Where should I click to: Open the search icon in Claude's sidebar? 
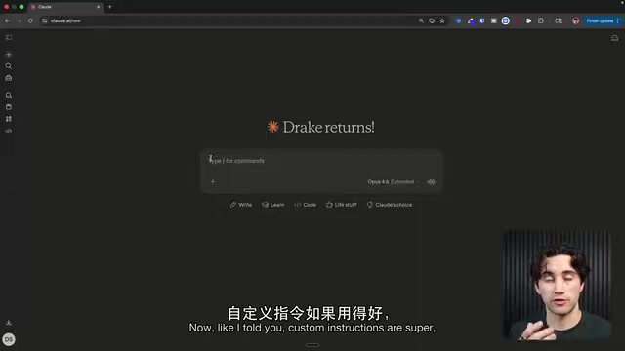[x=9, y=66]
